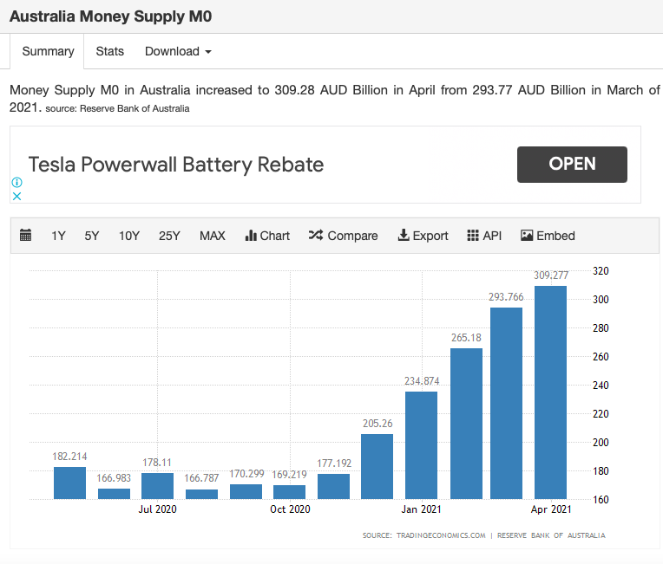663x564 pixels.
Task: Click the Export download icon
Action: pos(403,236)
